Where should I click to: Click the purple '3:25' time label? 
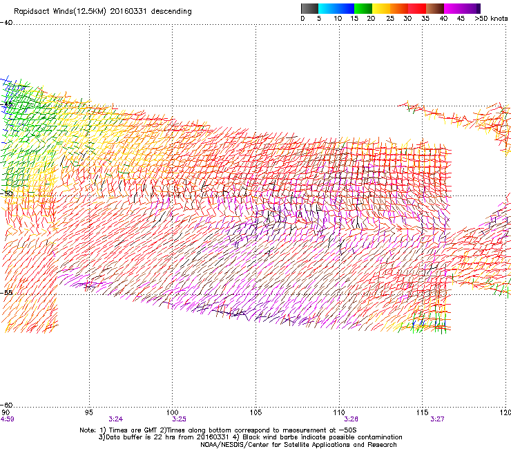click(180, 419)
